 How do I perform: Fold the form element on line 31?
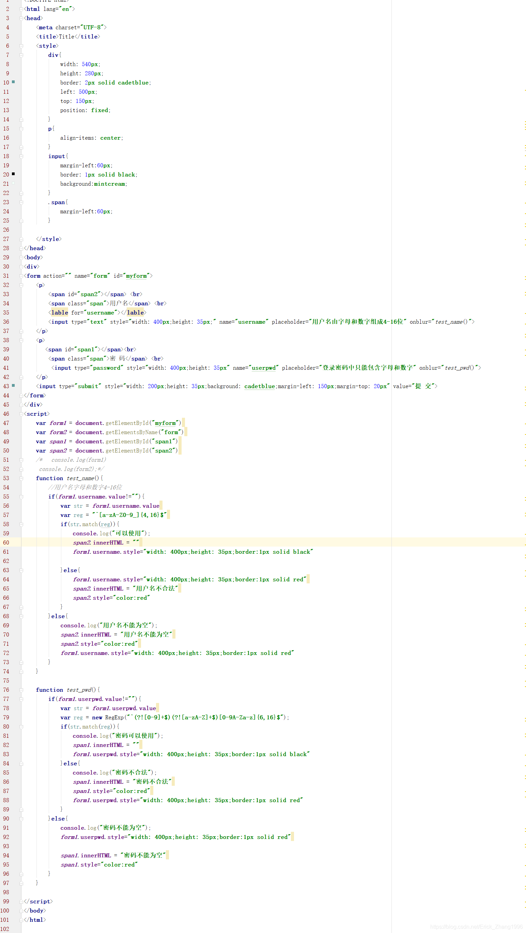pos(21,276)
